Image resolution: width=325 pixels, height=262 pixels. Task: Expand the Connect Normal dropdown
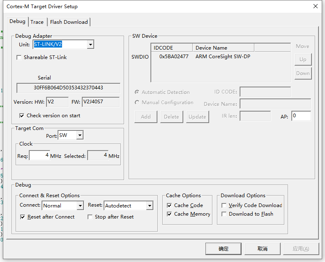coord(80,206)
